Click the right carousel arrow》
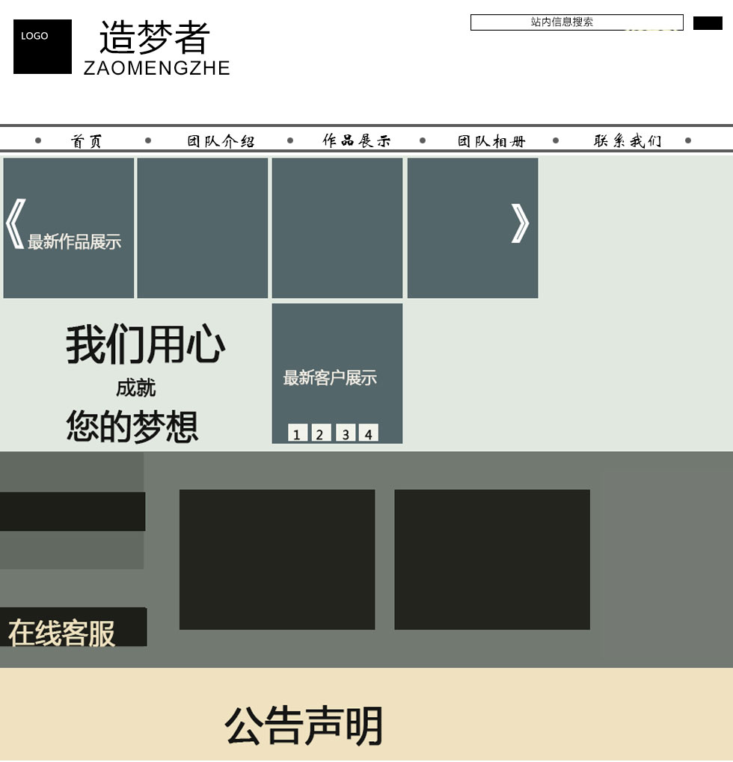733x762 pixels. point(520,223)
